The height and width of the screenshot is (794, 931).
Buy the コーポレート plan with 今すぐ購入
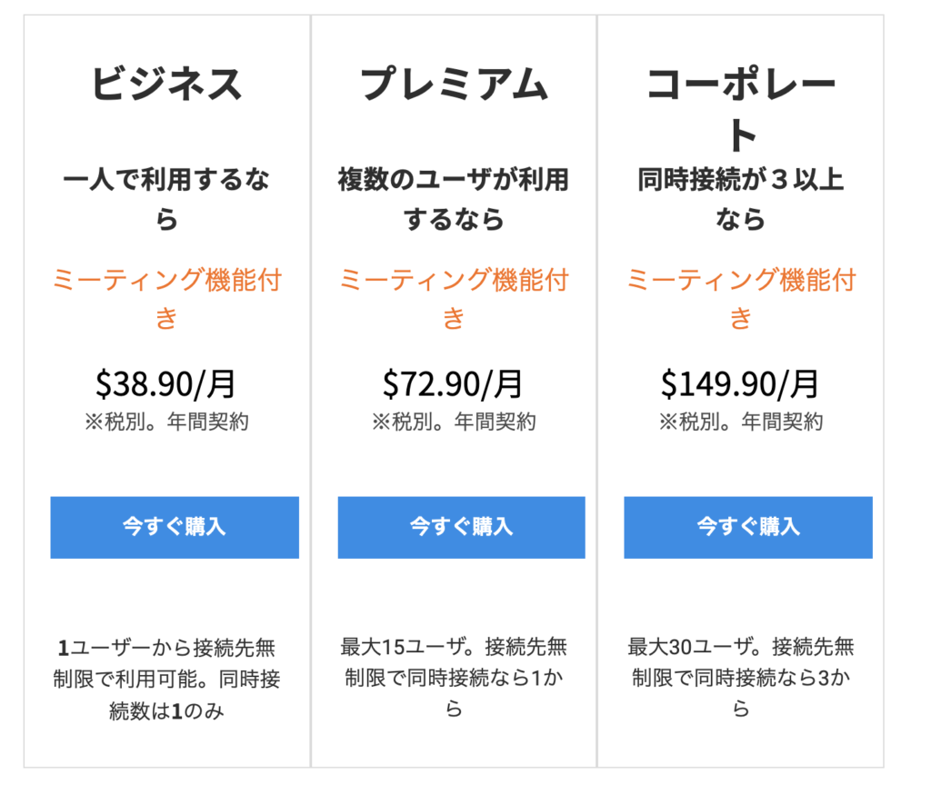point(747,527)
